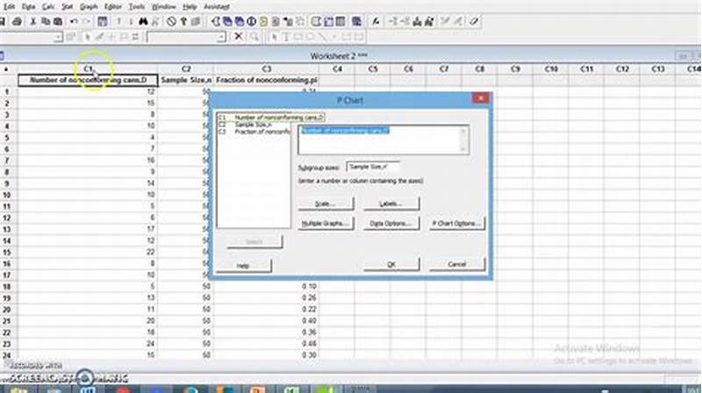Click the Current Data Window icon
702x393 pixels.
coord(328,21)
